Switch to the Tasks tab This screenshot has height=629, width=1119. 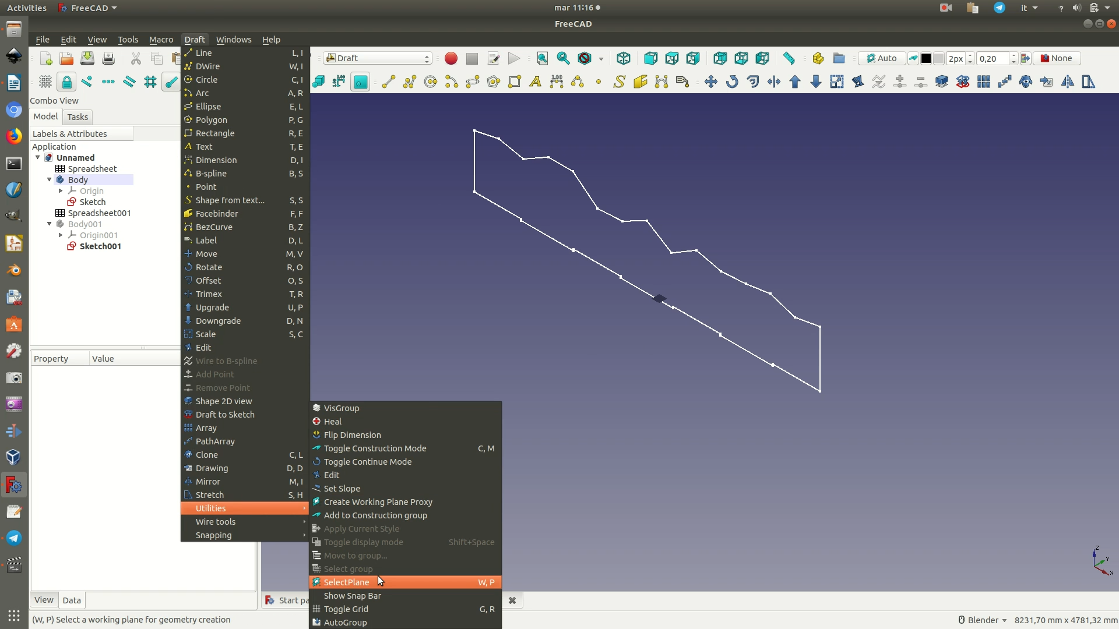click(x=78, y=117)
